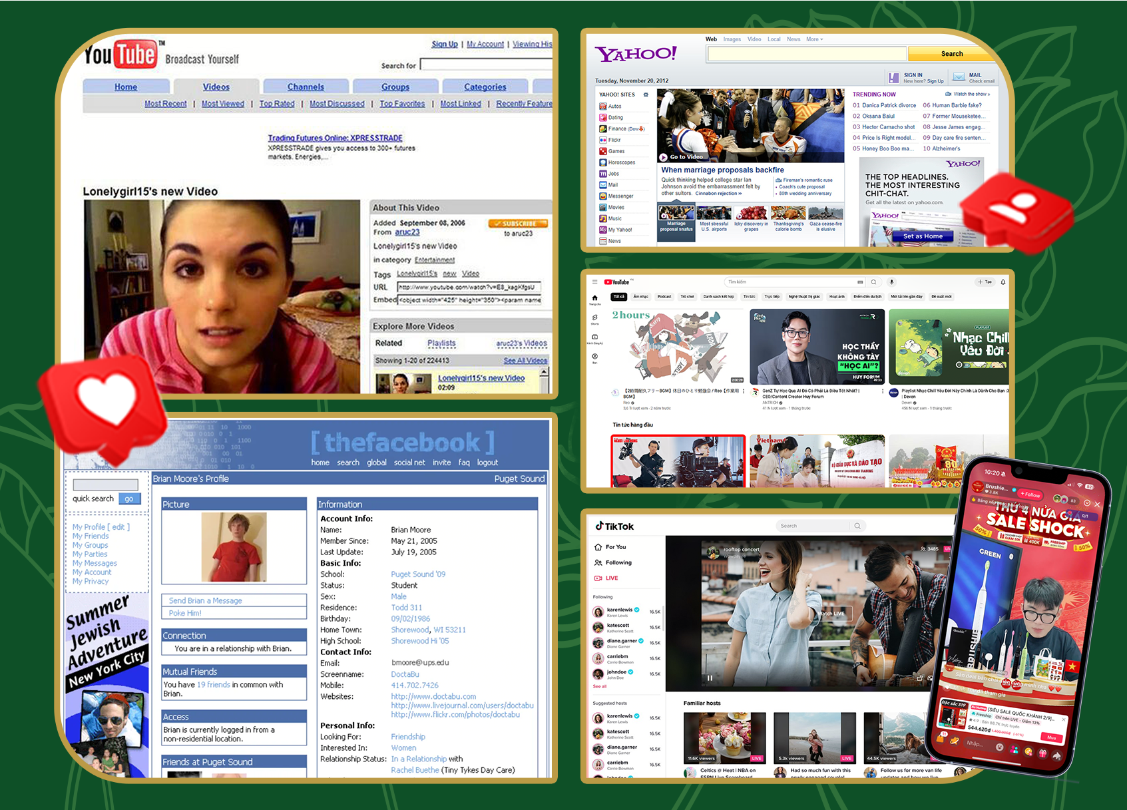This screenshot has width=1127, height=810.
Task: Open Kênh đăng ký subscriptions icon in YouTube
Action: [x=594, y=338]
